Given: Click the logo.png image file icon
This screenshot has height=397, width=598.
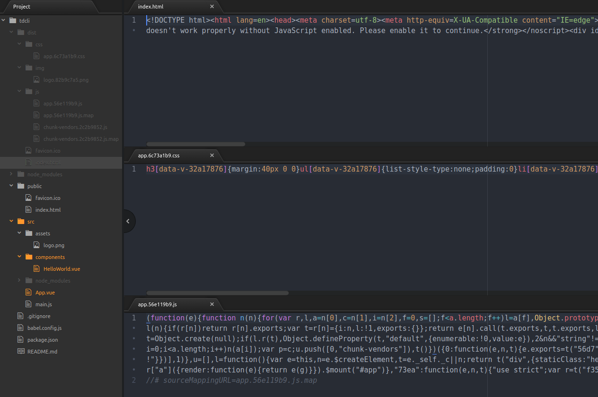Looking at the screenshot, I should 36,245.
